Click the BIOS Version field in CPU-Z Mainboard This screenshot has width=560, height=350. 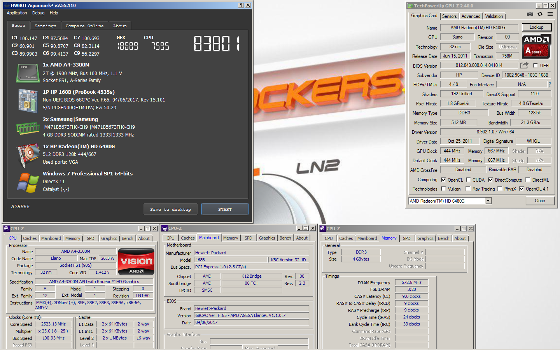(x=252, y=315)
